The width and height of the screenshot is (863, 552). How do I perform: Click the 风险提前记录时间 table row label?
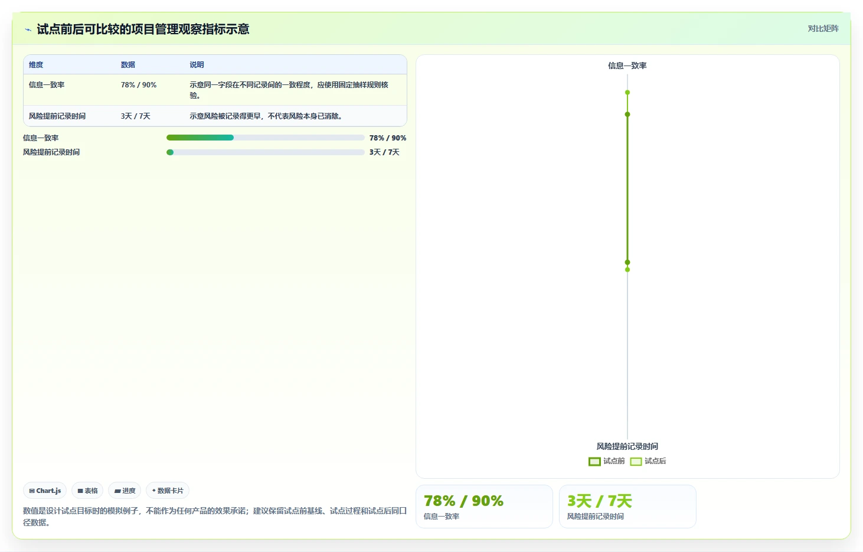[x=57, y=116]
